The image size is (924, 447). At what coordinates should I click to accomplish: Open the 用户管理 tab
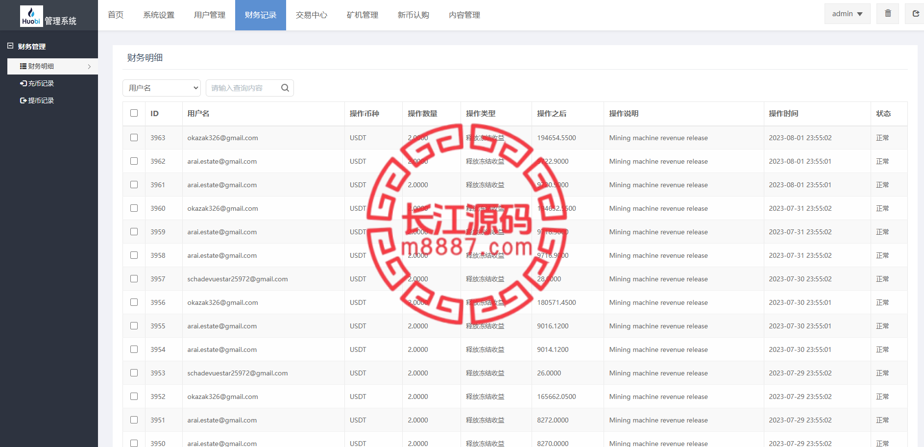pos(210,15)
